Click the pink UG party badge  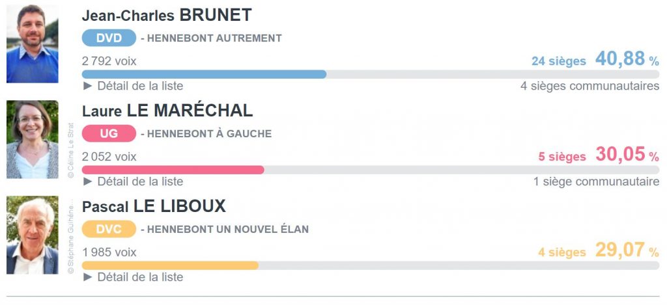tap(109, 134)
